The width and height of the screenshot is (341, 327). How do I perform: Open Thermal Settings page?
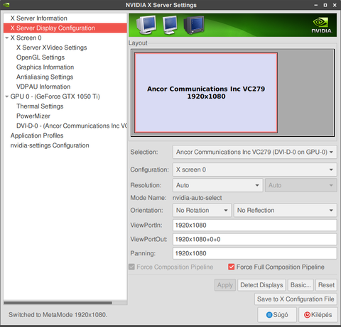click(65, 106)
